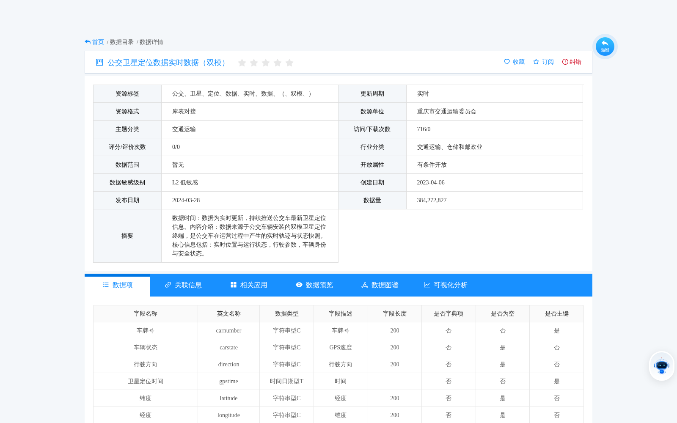Click the 卫星定位时间 field name cell
677x423 pixels.
pos(146,381)
